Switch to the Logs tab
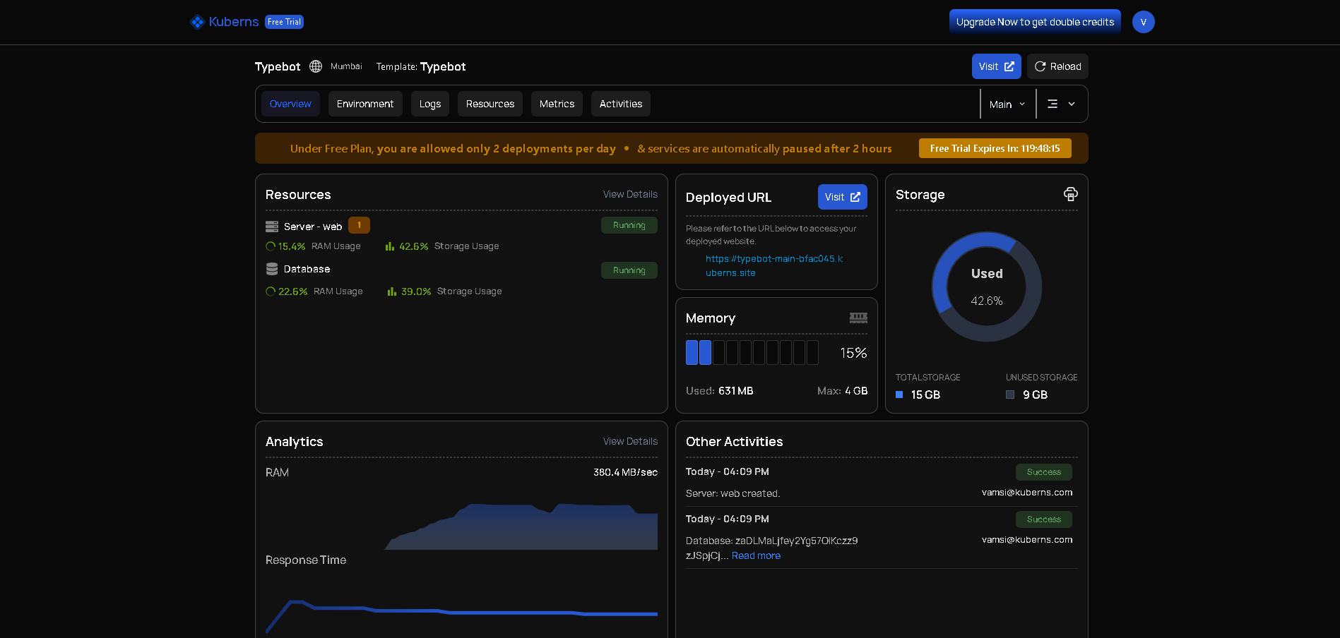This screenshot has width=1340, height=638. [x=429, y=103]
